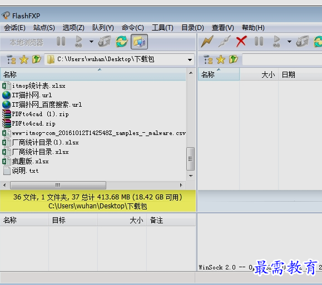The image size is (322, 285).
Task: Open the 命令(C) menu
Action: 133,27
